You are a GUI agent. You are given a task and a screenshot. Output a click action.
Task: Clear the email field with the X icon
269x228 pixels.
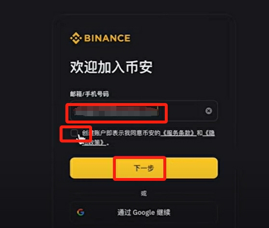pyautogui.click(x=208, y=111)
